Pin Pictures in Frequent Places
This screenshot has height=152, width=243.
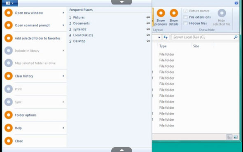(x=148, y=17)
